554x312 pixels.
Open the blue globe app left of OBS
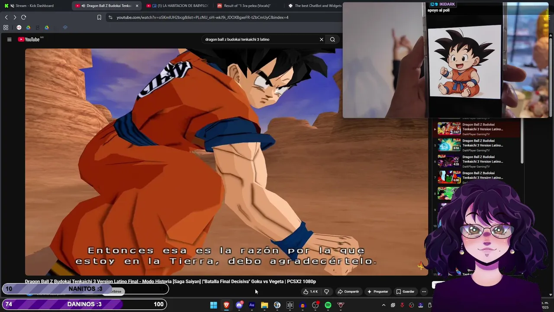click(x=277, y=305)
